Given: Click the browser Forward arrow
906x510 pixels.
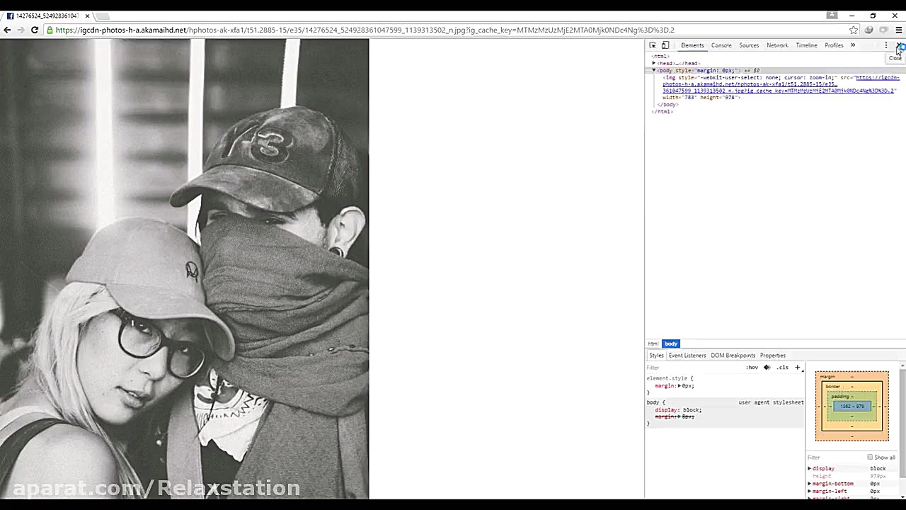Looking at the screenshot, I should pyautogui.click(x=21, y=30).
